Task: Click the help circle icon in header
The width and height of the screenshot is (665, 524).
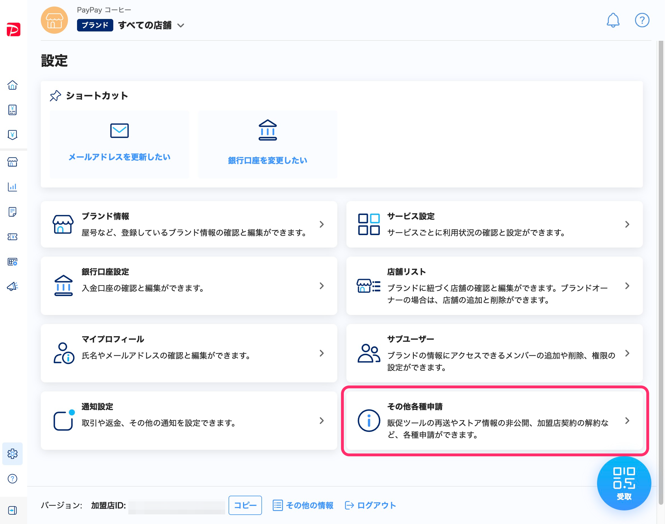Action: click(x=642, y=20)
